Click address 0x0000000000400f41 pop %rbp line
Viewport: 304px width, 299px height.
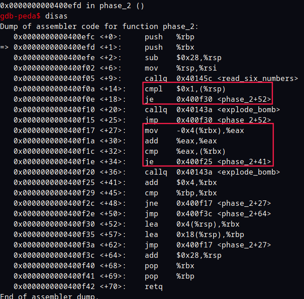coord(104,276)
